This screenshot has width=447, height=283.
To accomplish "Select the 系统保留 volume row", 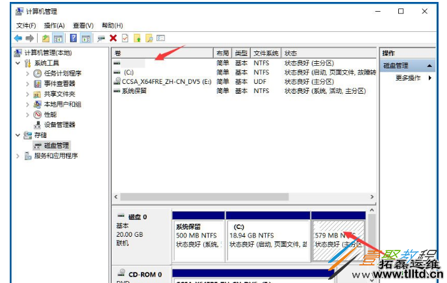I will (x=244, y=91).
